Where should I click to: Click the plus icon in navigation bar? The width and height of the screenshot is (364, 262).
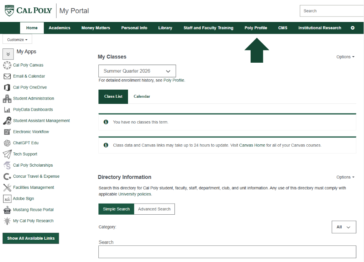[352, 28]
